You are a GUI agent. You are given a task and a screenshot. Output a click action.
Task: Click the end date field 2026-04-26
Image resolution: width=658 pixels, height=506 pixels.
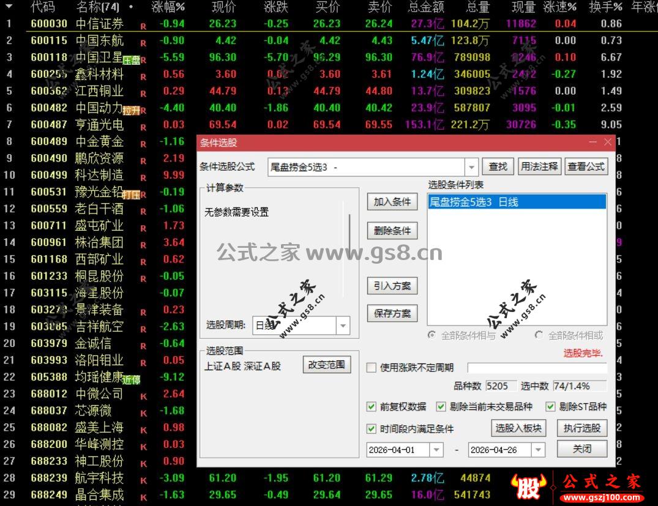pos(500,450)
